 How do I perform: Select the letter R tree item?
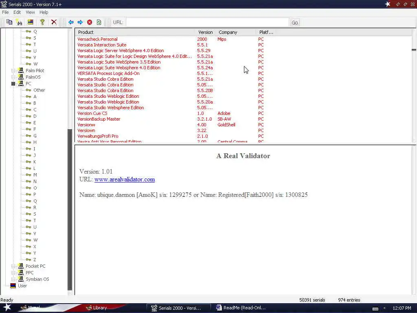click(x=35, y=207)
